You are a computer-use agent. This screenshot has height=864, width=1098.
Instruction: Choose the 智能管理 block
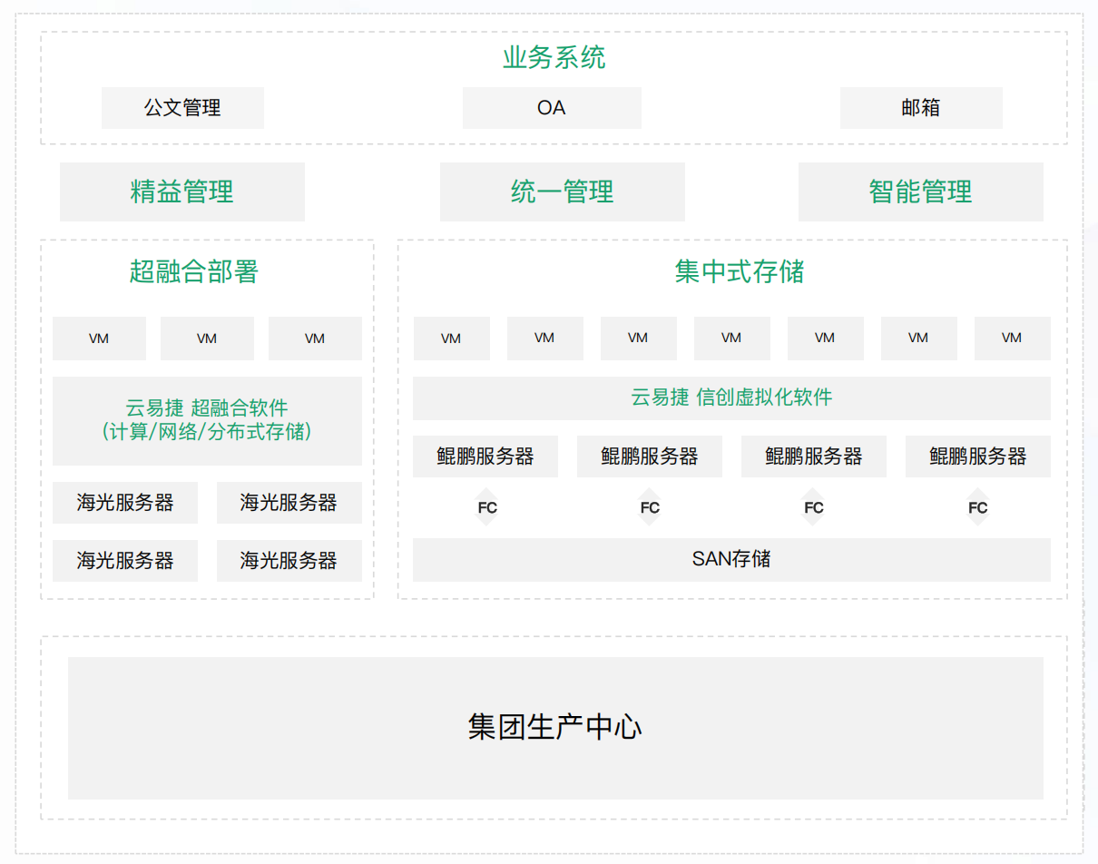920,191
